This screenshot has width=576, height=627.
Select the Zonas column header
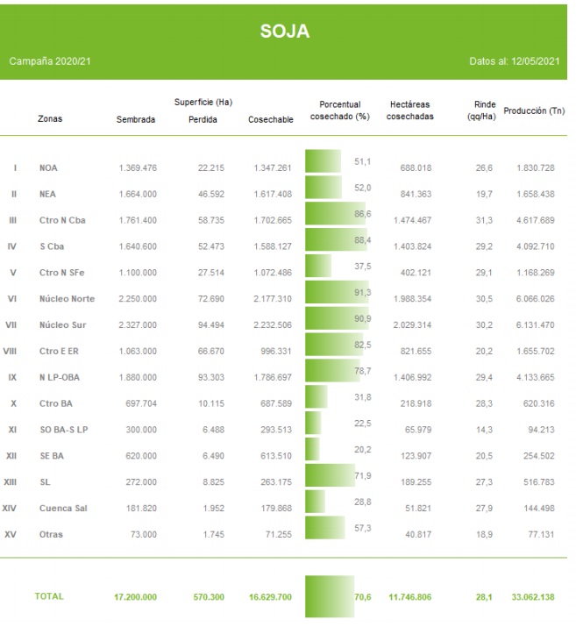[50, 119]
